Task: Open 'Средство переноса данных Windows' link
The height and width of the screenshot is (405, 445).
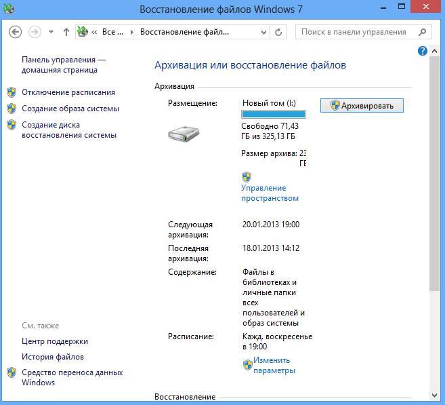Action: (72, 377)
